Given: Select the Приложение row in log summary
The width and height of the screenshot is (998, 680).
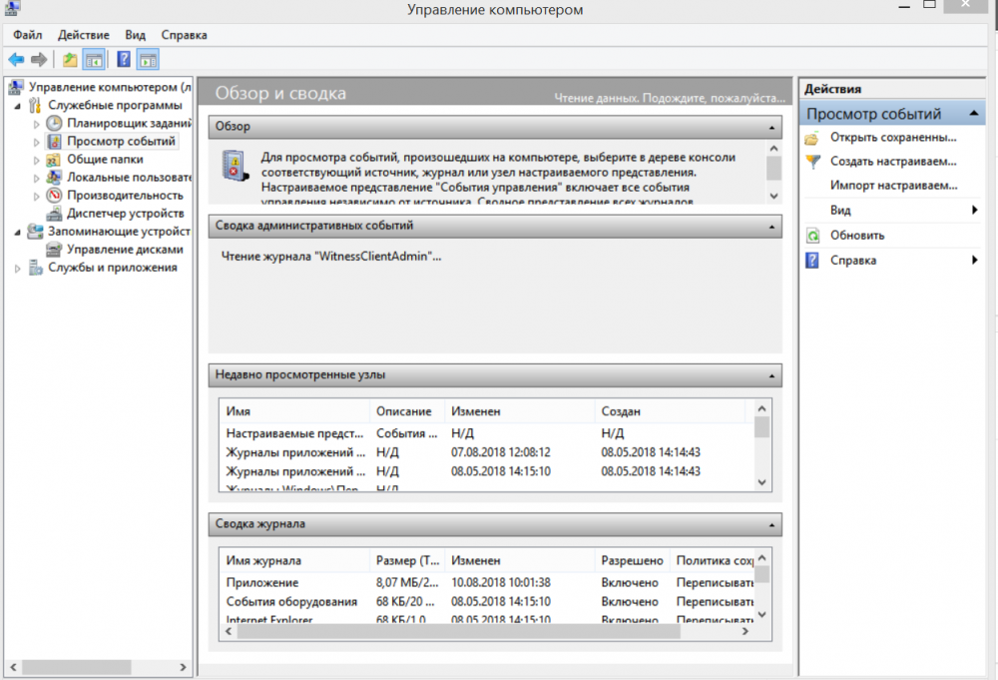Looking at the screenshot, I should click(262, 582).
